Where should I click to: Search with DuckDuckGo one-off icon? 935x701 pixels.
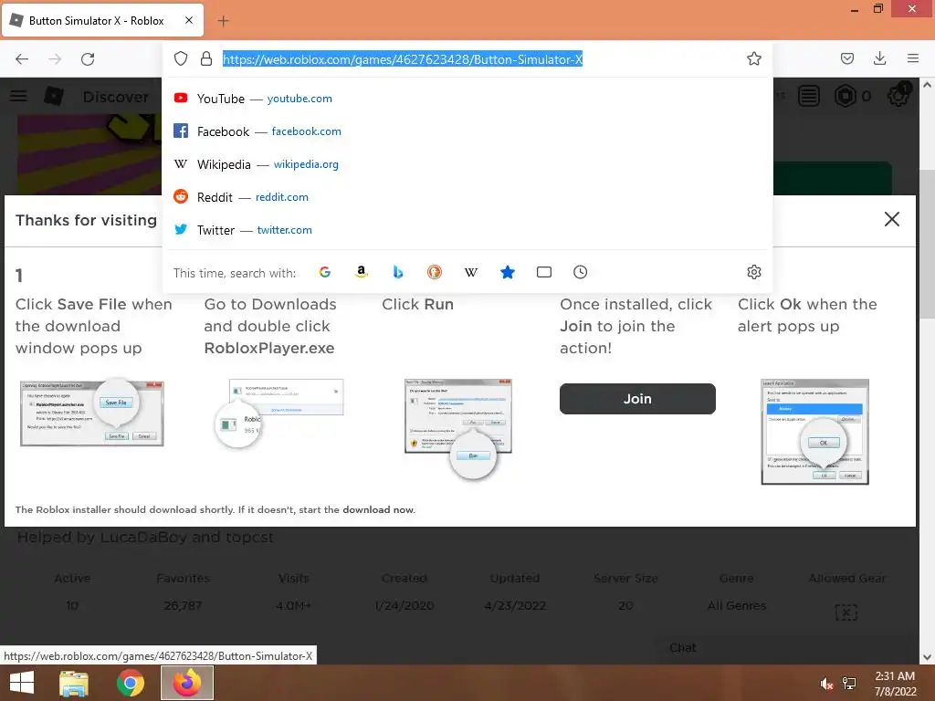[434, 272]
